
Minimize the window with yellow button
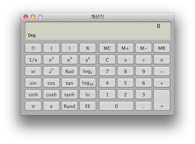coord(33,17)
